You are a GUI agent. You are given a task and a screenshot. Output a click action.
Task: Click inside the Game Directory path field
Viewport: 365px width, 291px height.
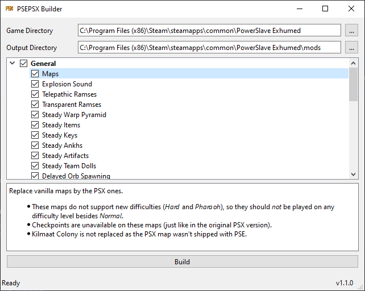209,31
